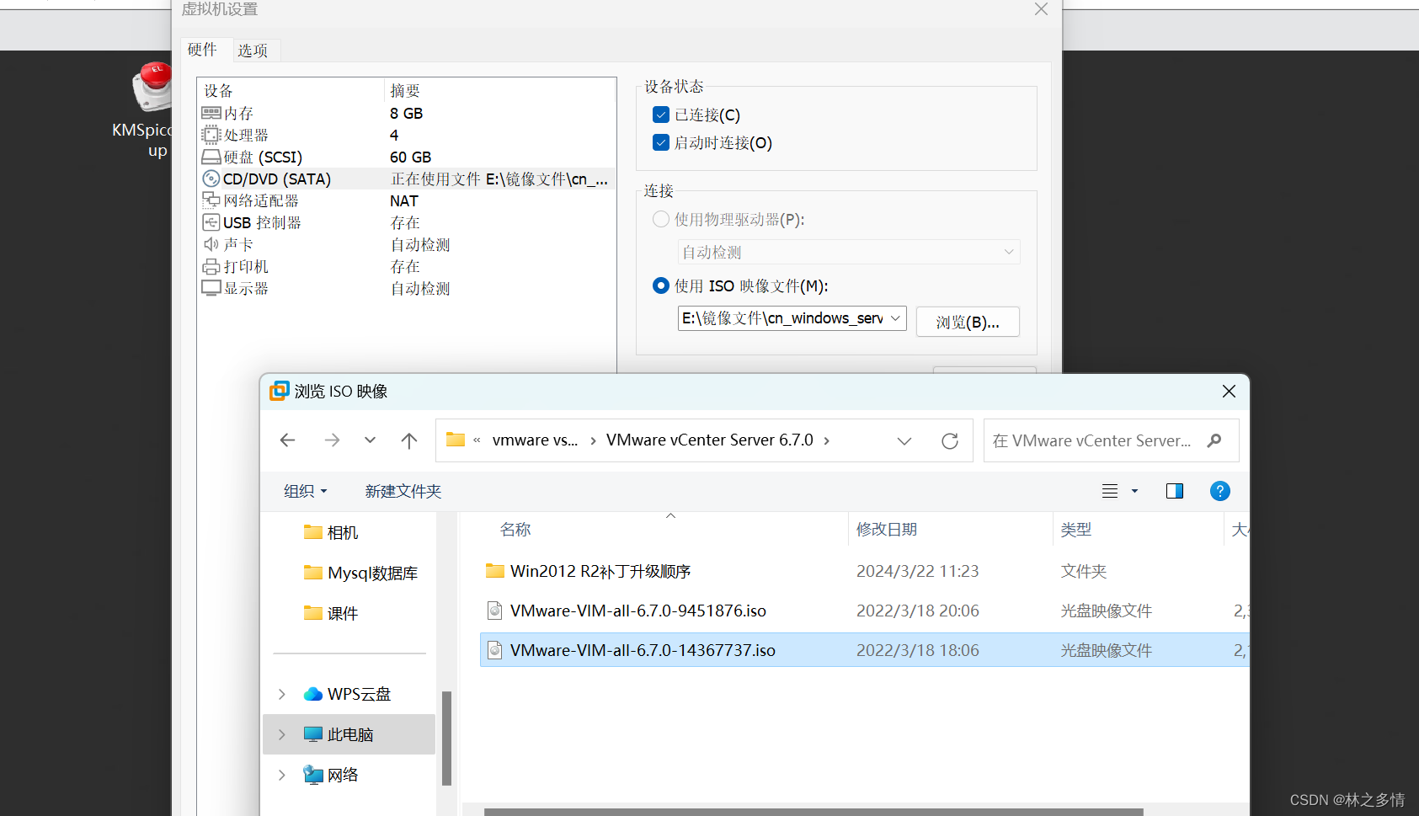Select the 内存 device icon
Screen dimensions: 1419x816
[211, 113]
